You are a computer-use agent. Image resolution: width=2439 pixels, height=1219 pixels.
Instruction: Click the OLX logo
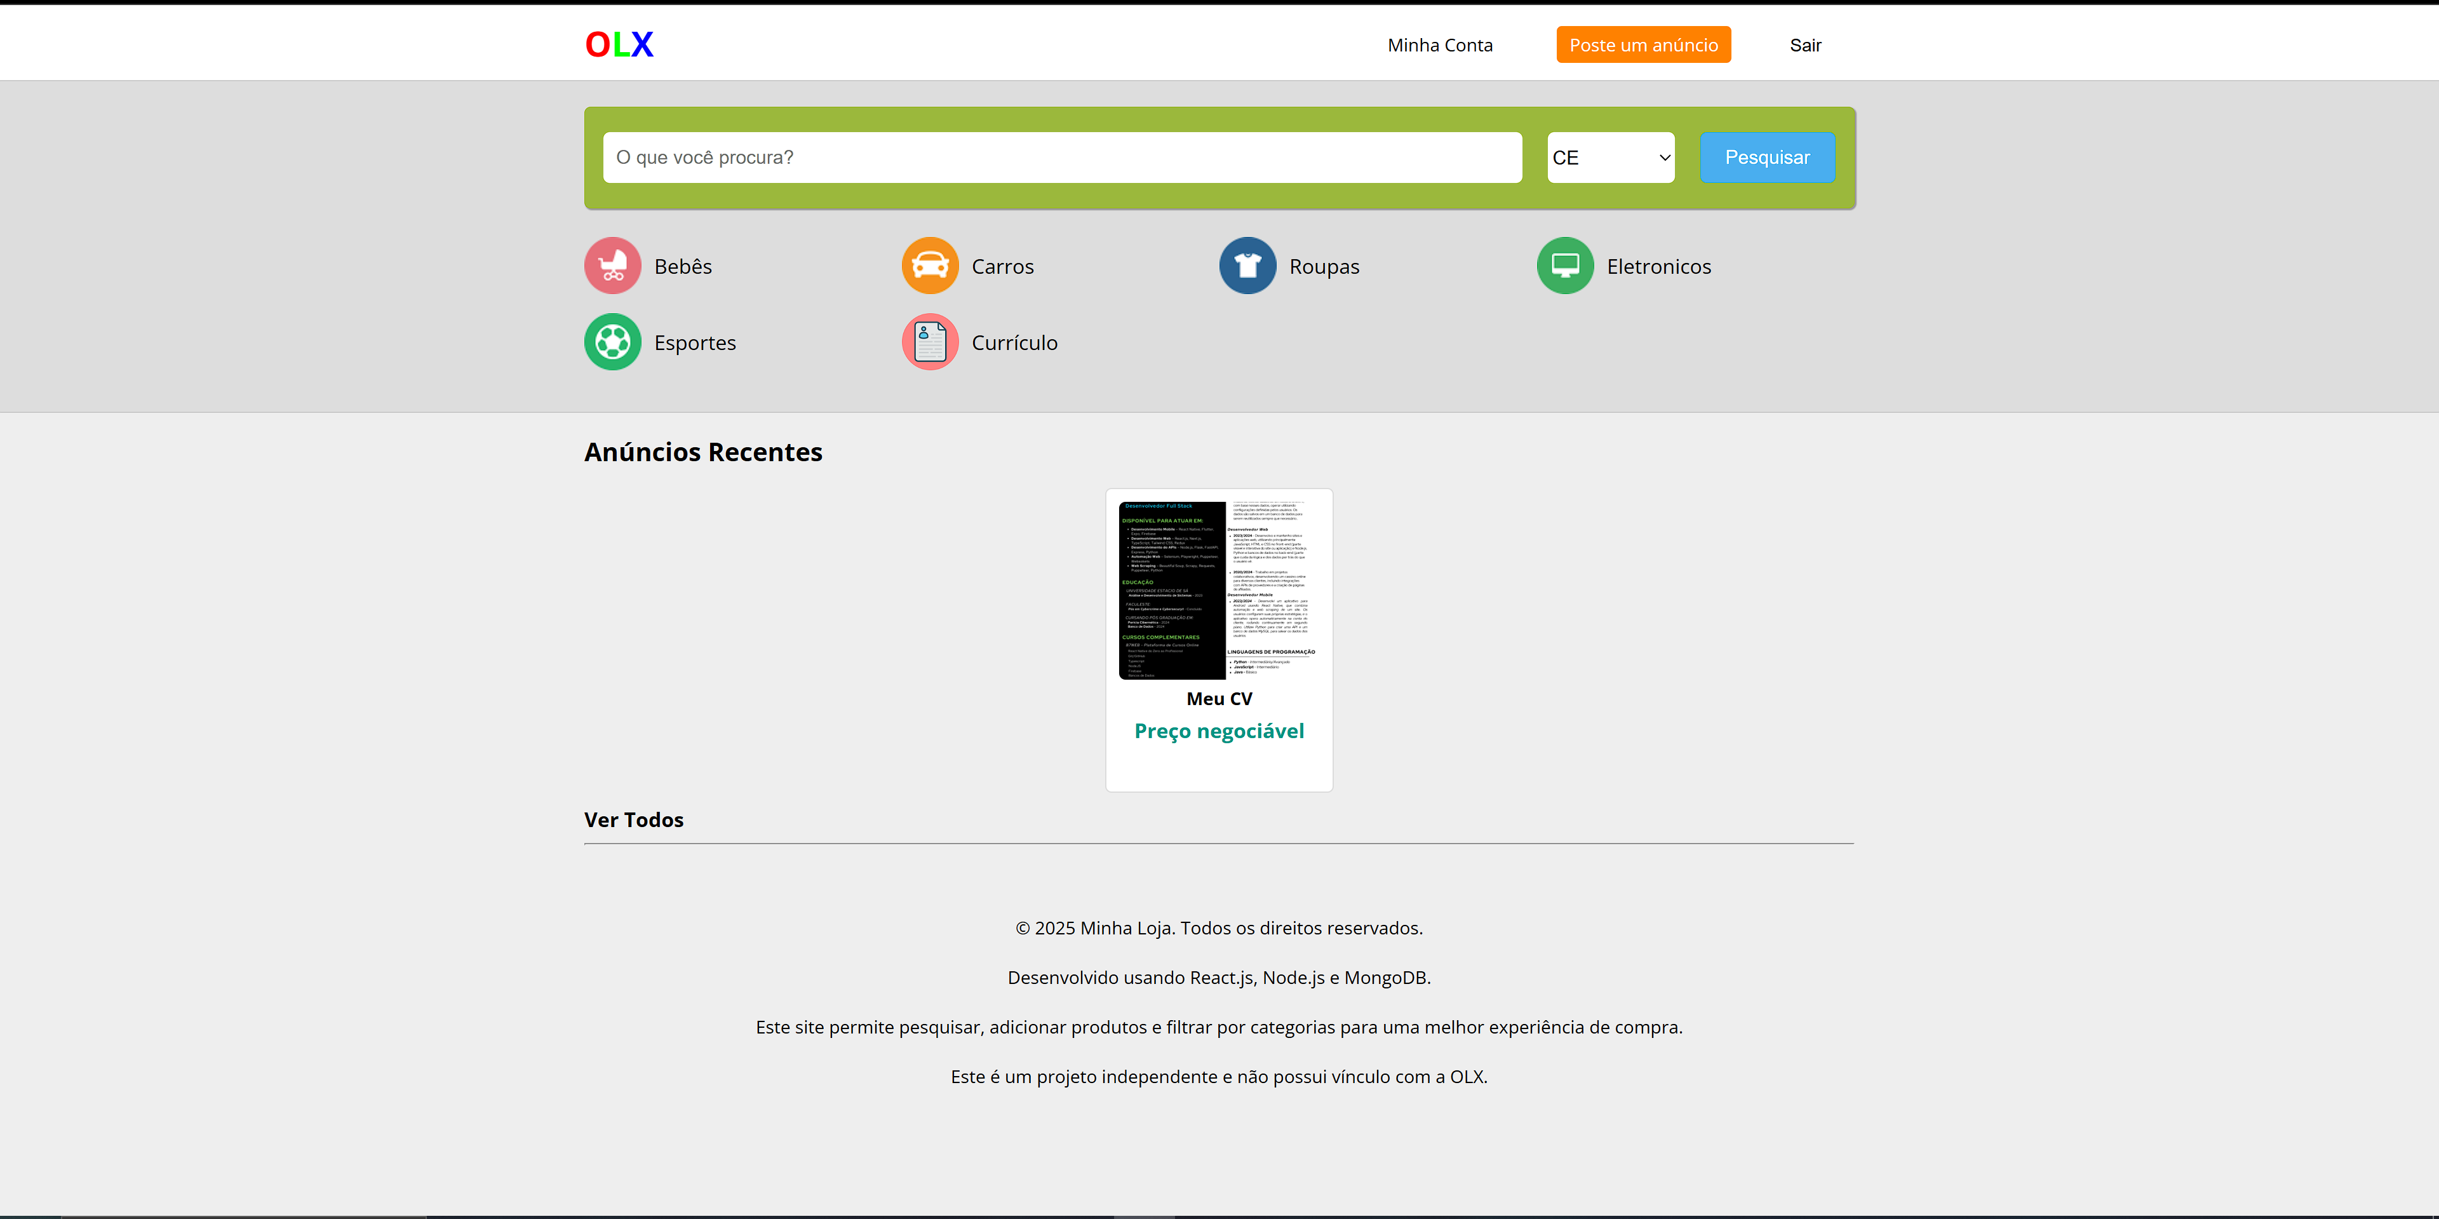619,44
